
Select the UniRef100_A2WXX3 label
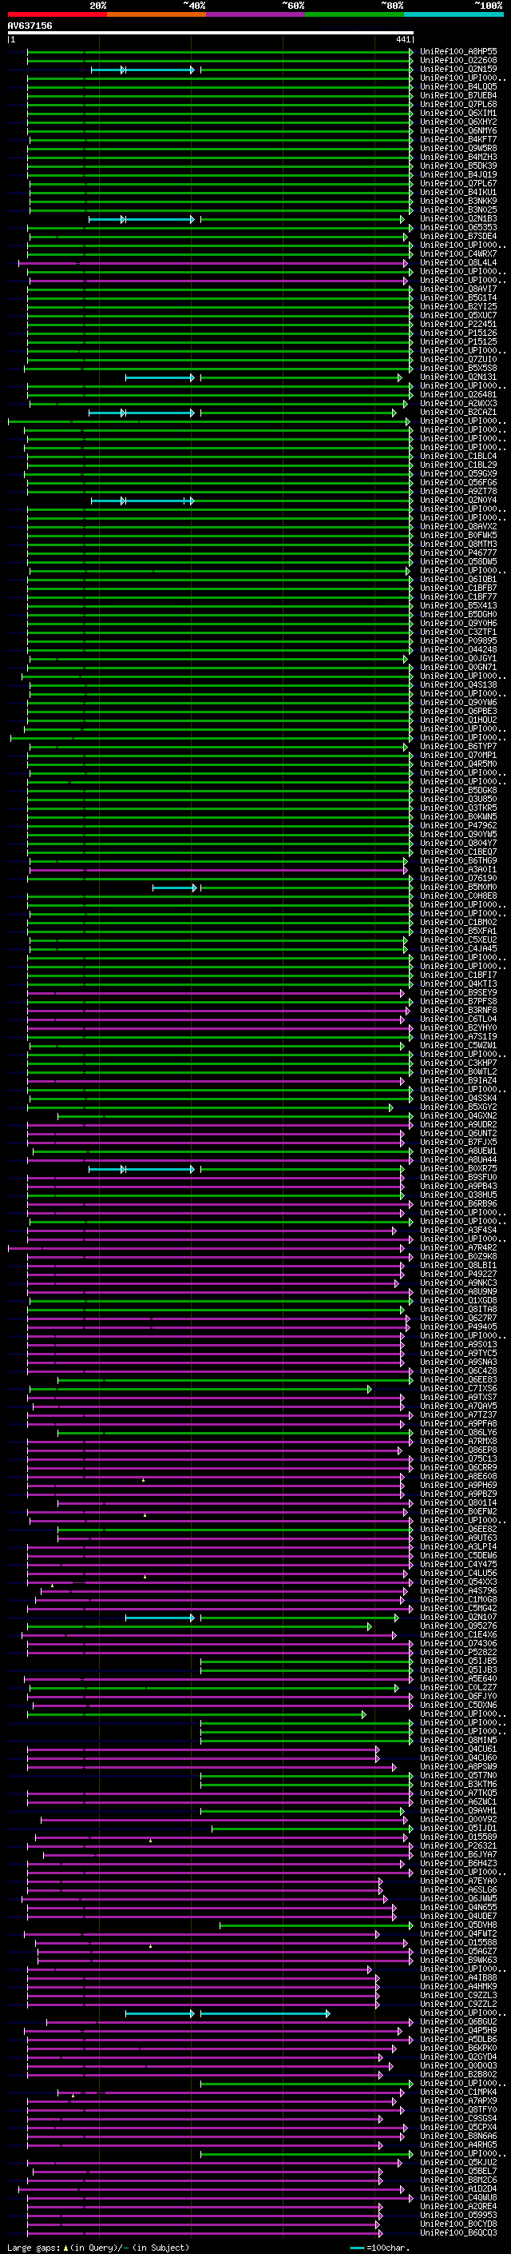458,403
